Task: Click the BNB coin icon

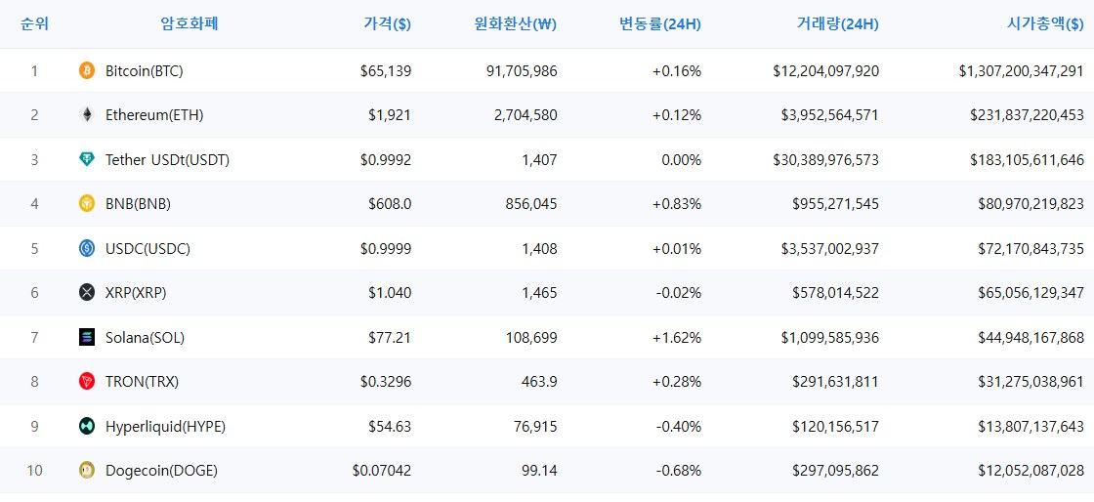Action: 87,203
